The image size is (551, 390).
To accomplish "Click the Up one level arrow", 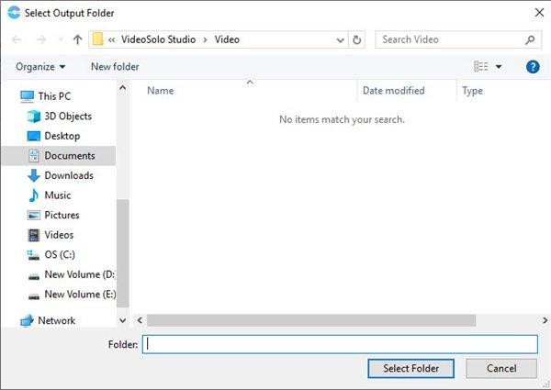I will pos(77,40).
